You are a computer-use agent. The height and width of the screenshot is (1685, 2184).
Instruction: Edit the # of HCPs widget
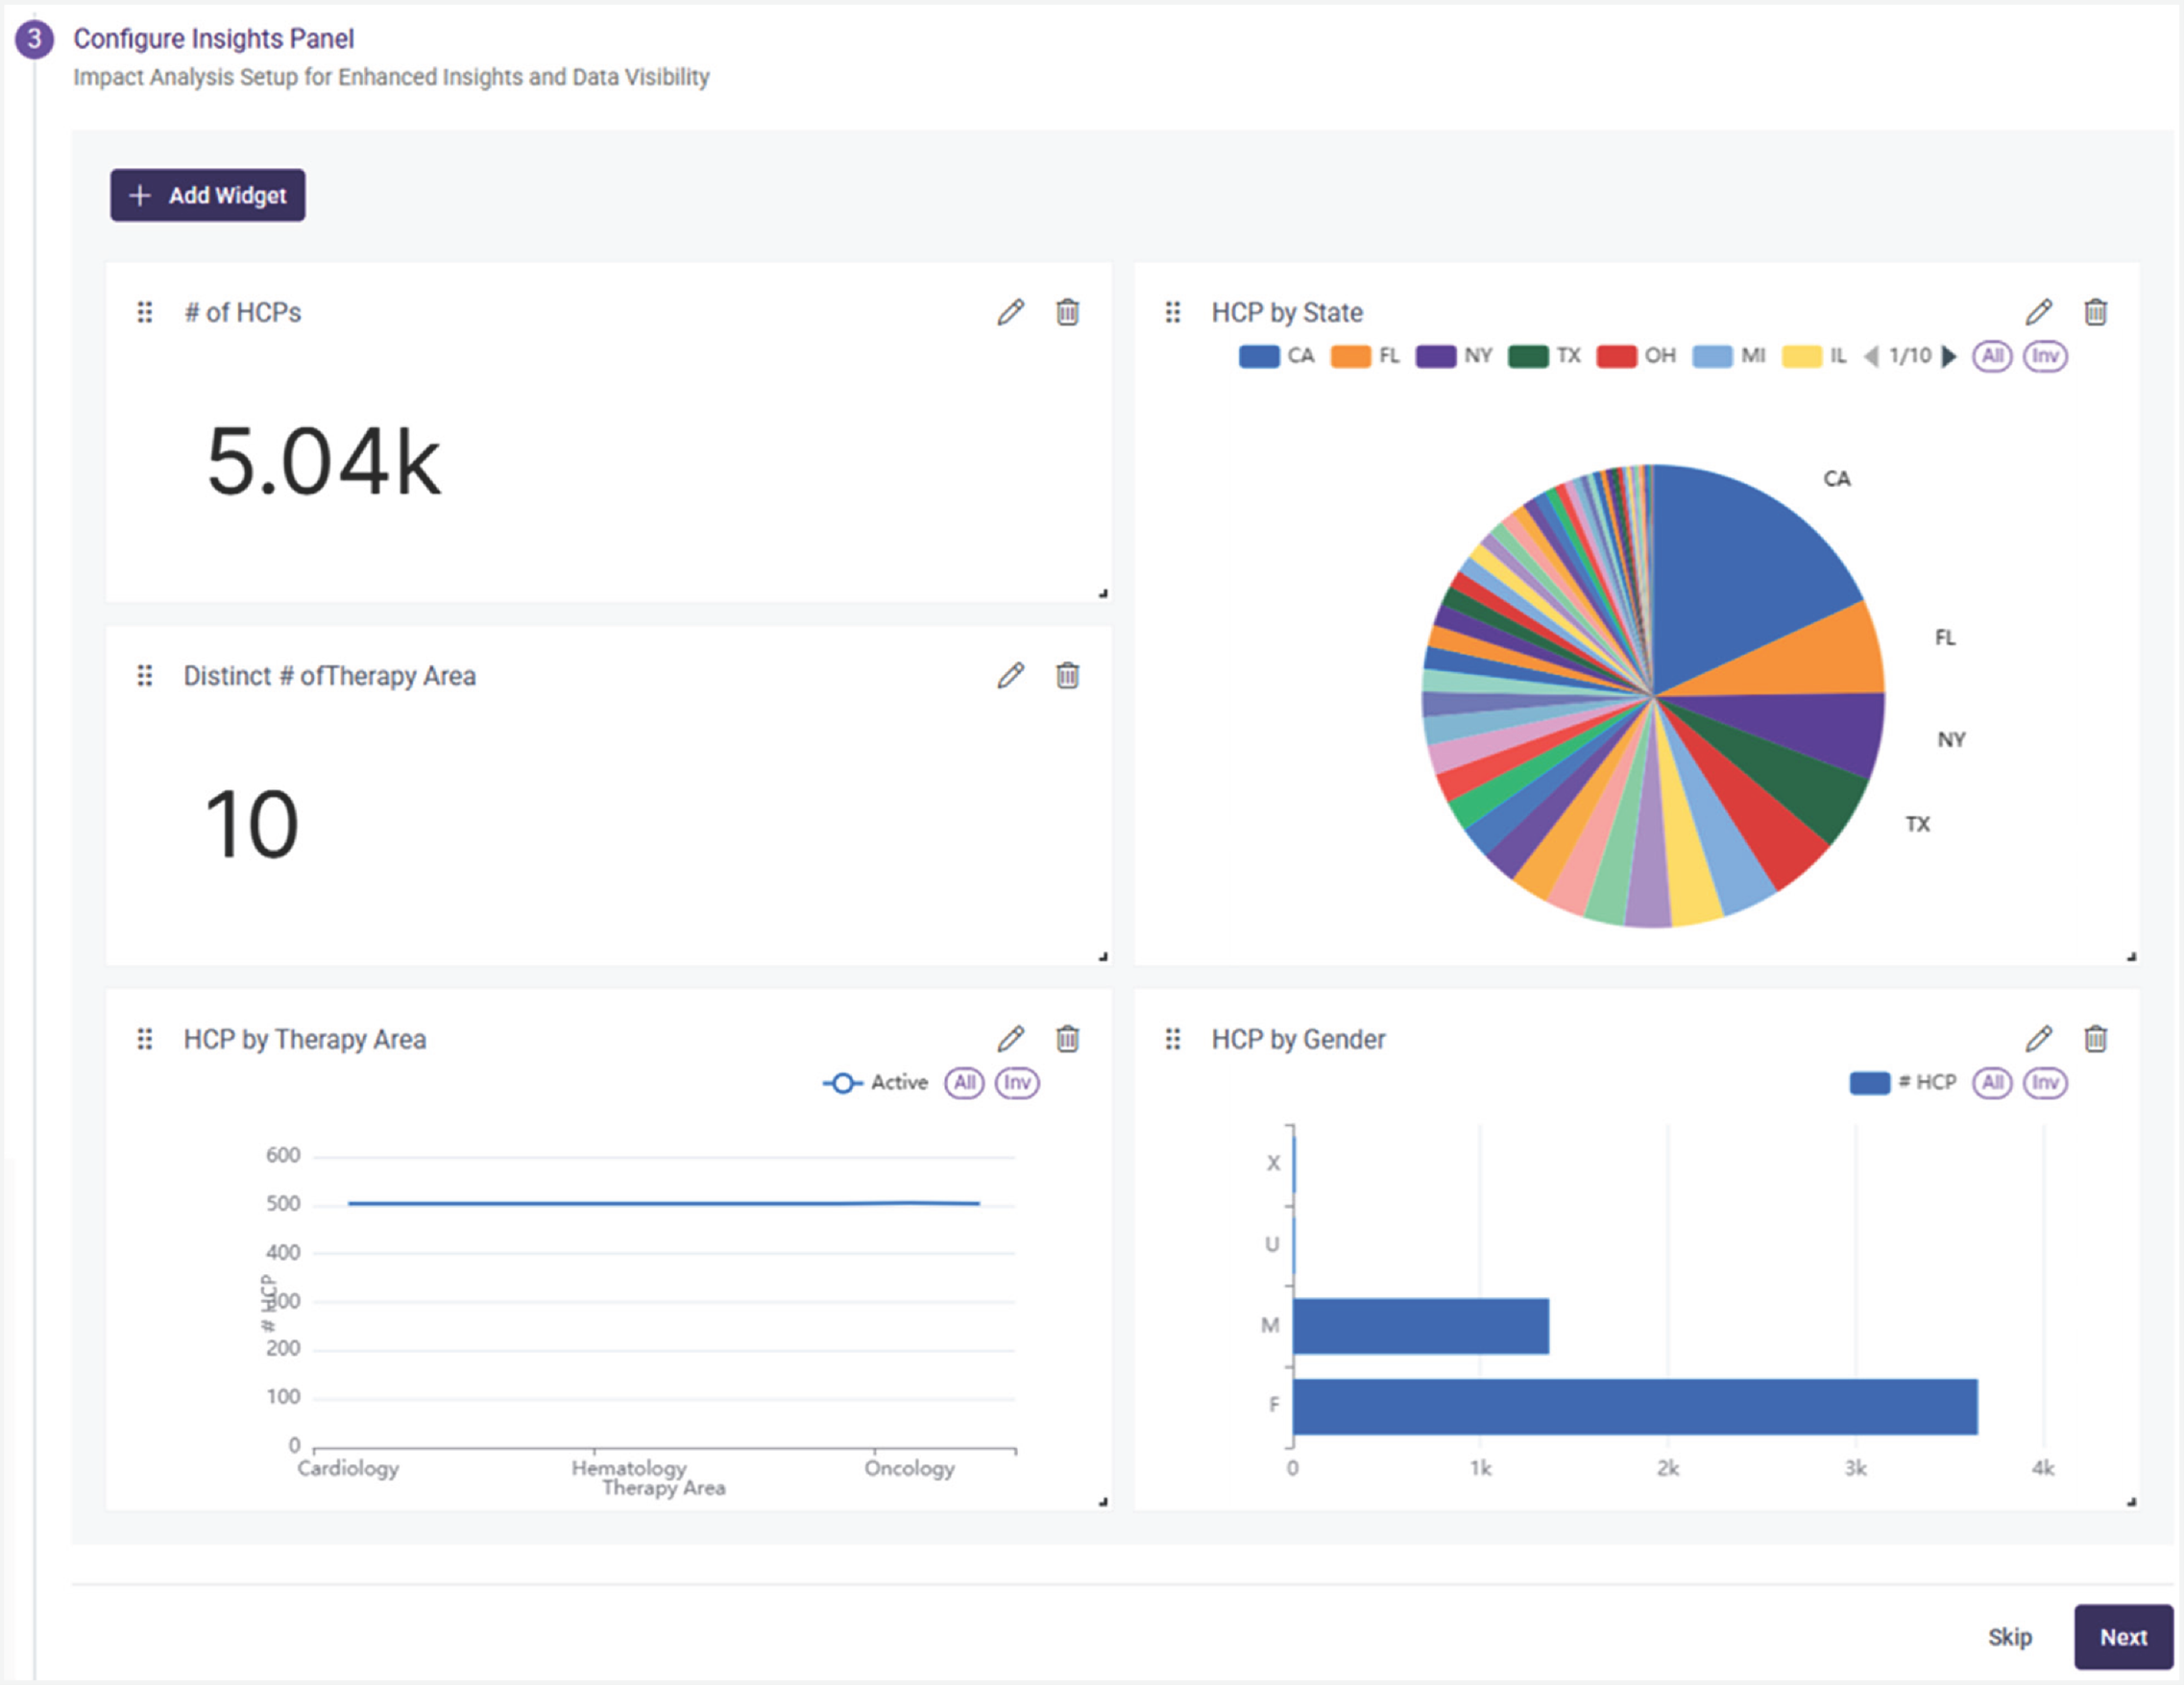click(1010, 313)
